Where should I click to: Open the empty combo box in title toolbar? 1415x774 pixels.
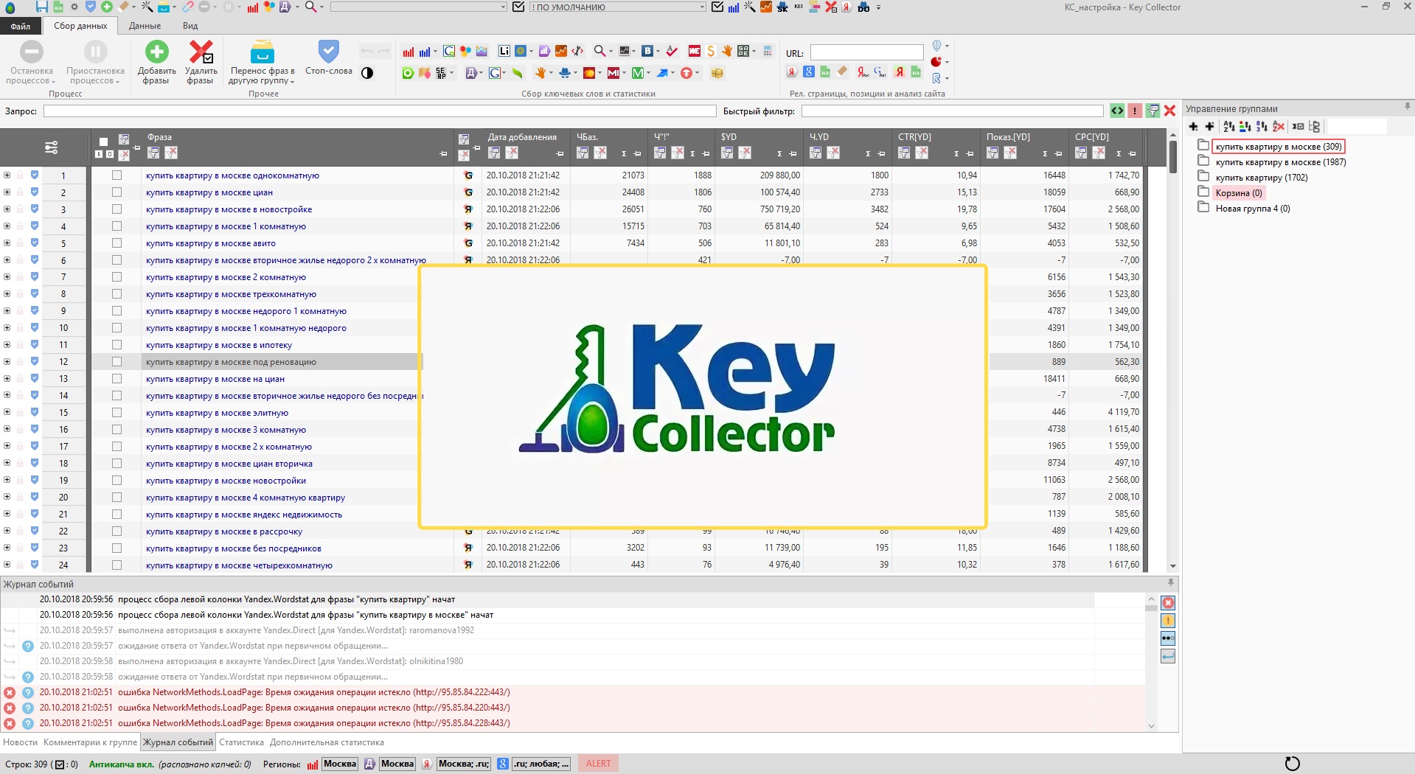coord(419,7)
